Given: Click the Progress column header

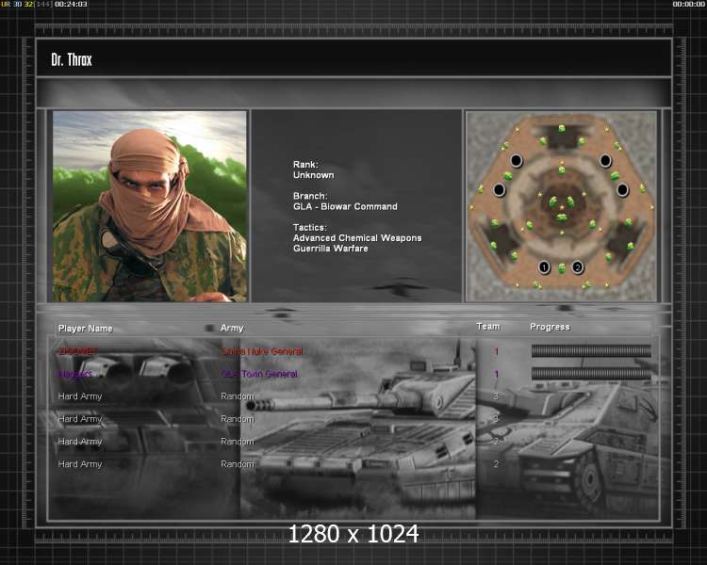Looking at the screenshot, I should point(550,327).
